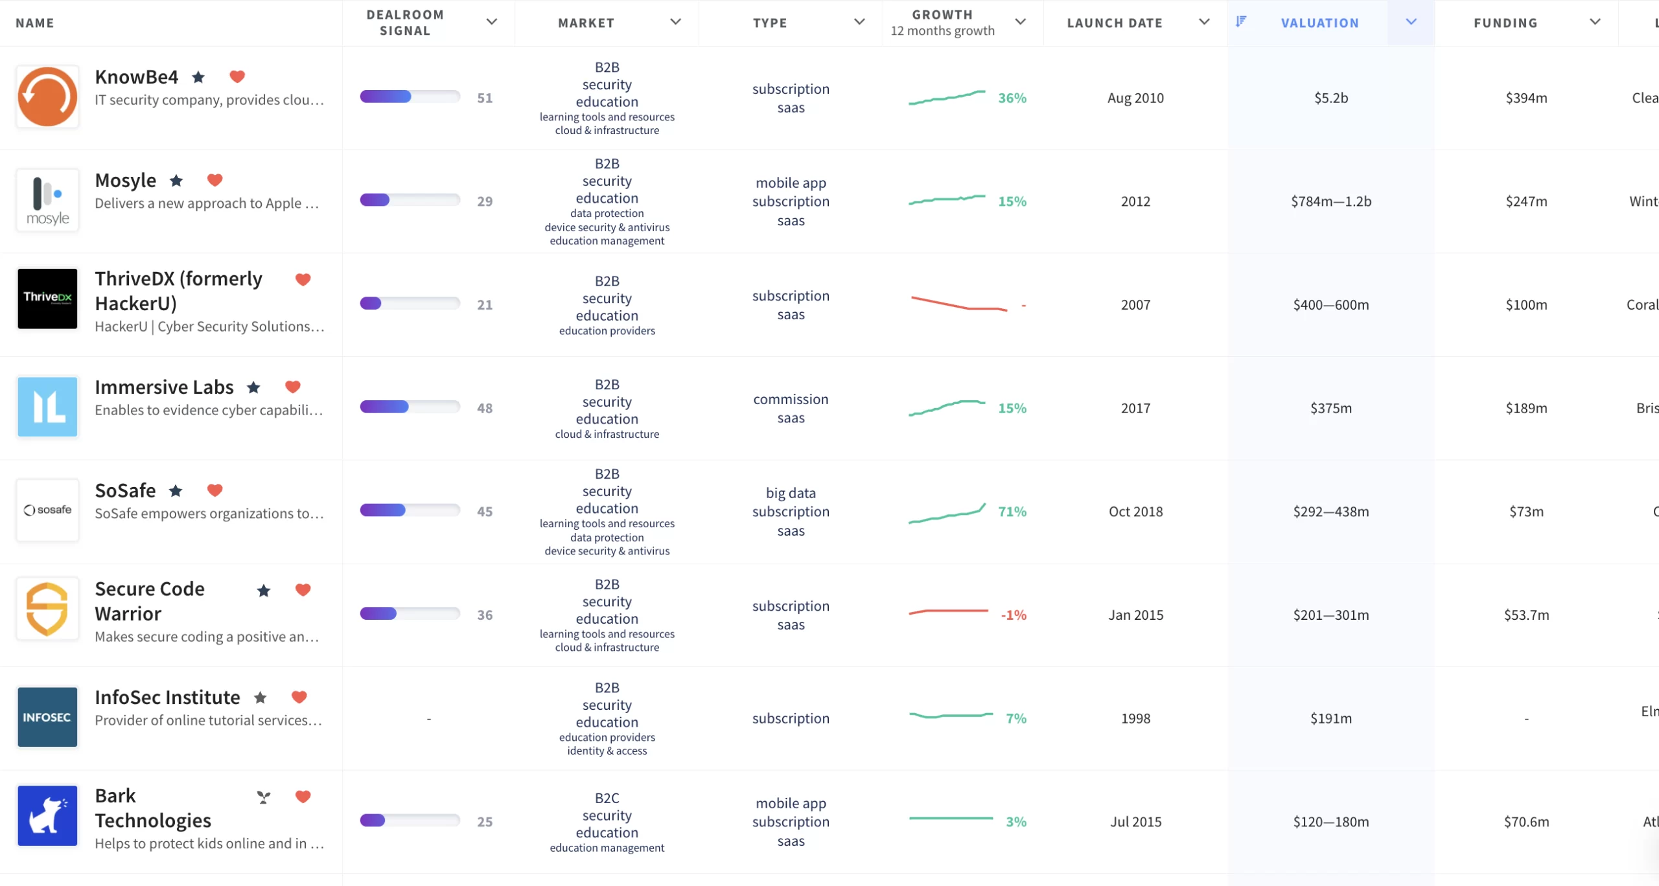Click the KnowBe4 36% growth sparkline
Viewport: 1659px width, 886px height.
(947, 98)
